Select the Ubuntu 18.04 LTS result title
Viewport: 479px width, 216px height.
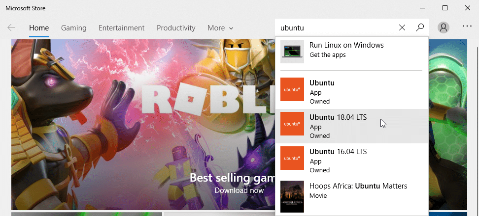[x=338, y=117]
